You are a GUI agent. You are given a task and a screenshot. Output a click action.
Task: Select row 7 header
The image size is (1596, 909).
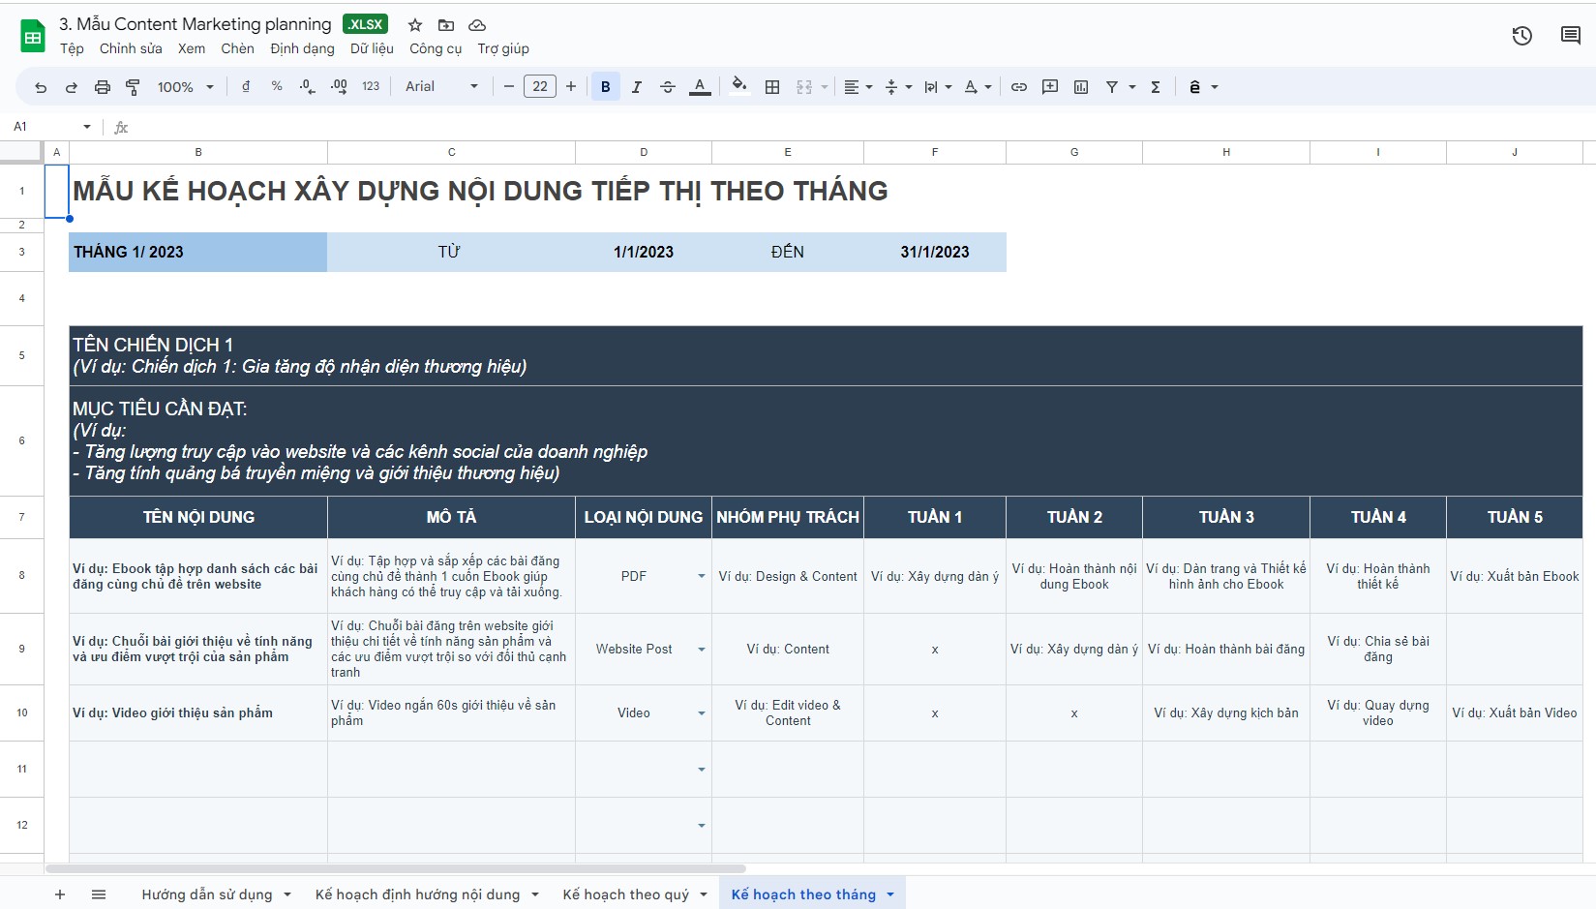(21, 517)
